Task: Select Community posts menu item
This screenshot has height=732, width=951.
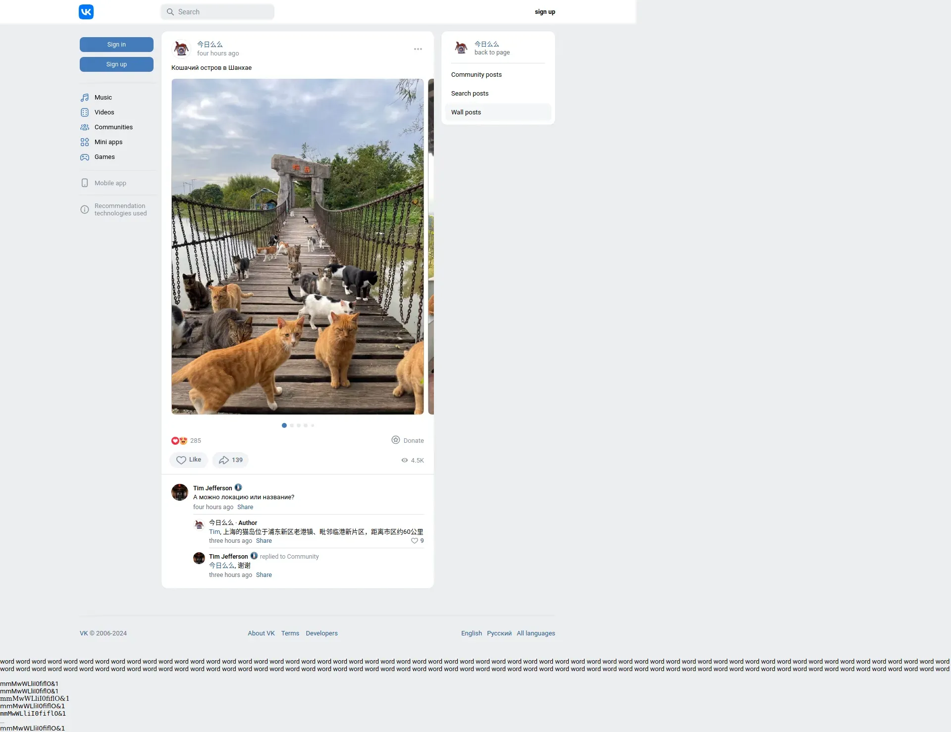Action: [x=476, y=75]
